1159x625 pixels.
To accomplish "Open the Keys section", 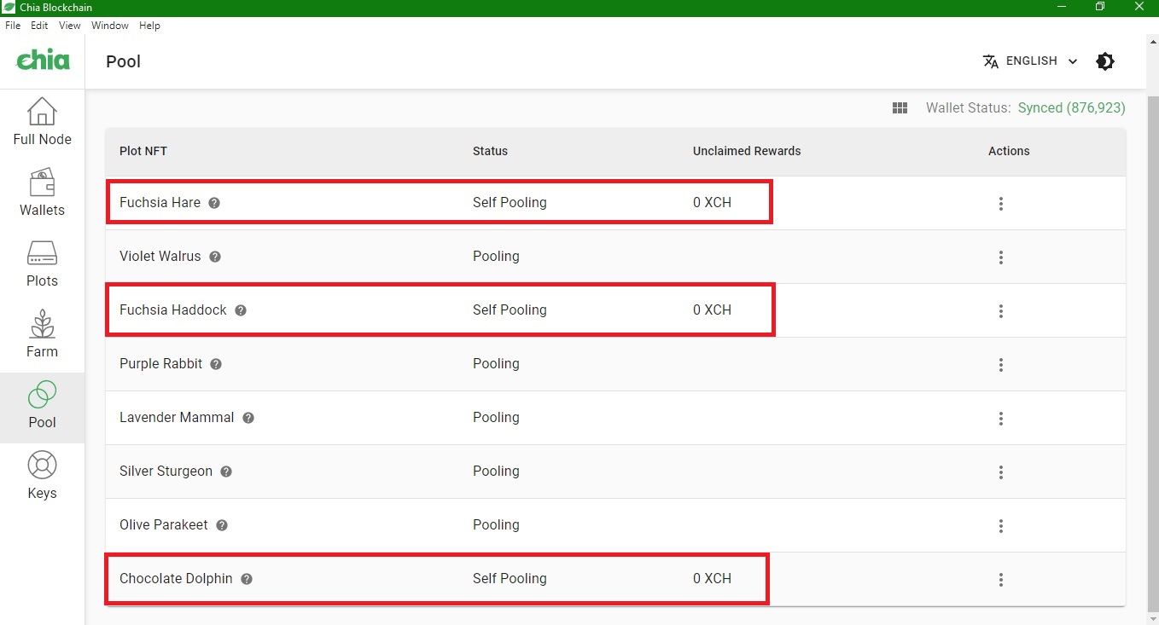I will 42,477.
